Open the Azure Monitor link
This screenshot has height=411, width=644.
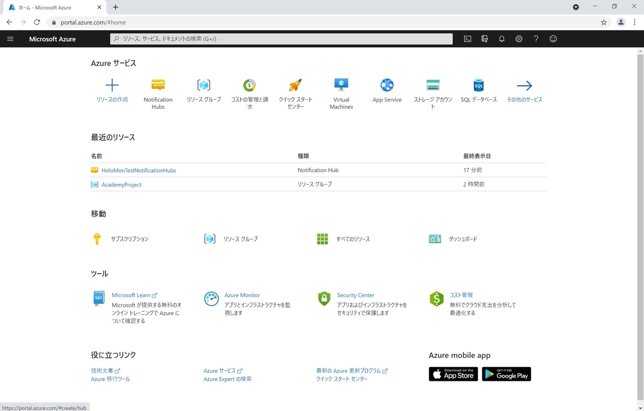(242, 295)
